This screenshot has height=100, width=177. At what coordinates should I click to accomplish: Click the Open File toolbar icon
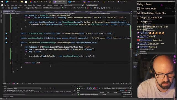click(12, 8)
